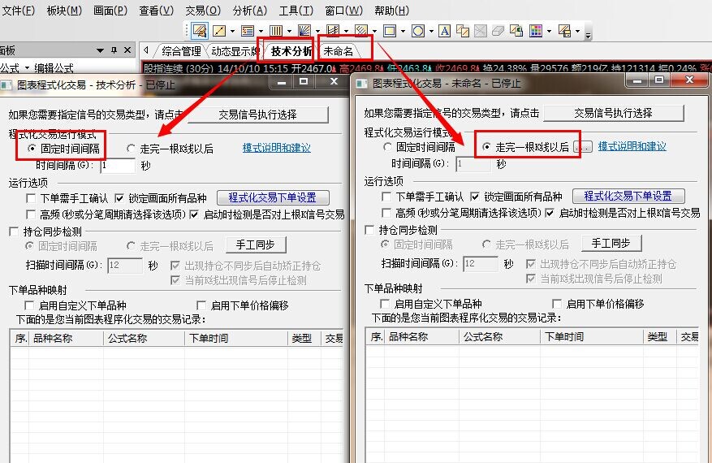712x463 pixels.
Task: Open the left panel options dropdown arrow
Action: 99,50
